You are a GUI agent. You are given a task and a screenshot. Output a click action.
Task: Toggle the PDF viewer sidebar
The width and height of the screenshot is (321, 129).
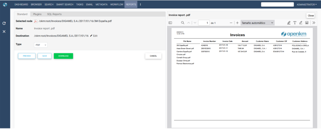pyautogui.click(x=170, y=23)
